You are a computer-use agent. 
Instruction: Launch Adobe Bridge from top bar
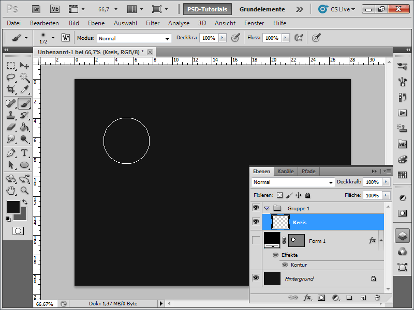point(36,9)
